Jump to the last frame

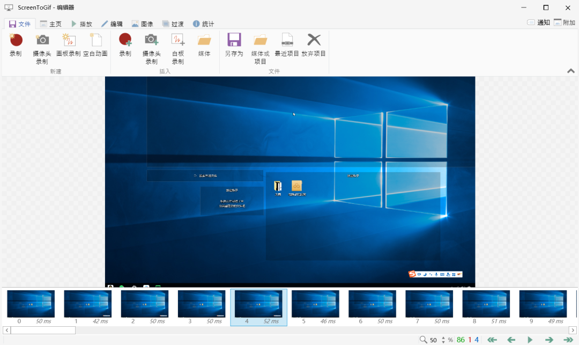pyautogui.click(x=568, y=340)
